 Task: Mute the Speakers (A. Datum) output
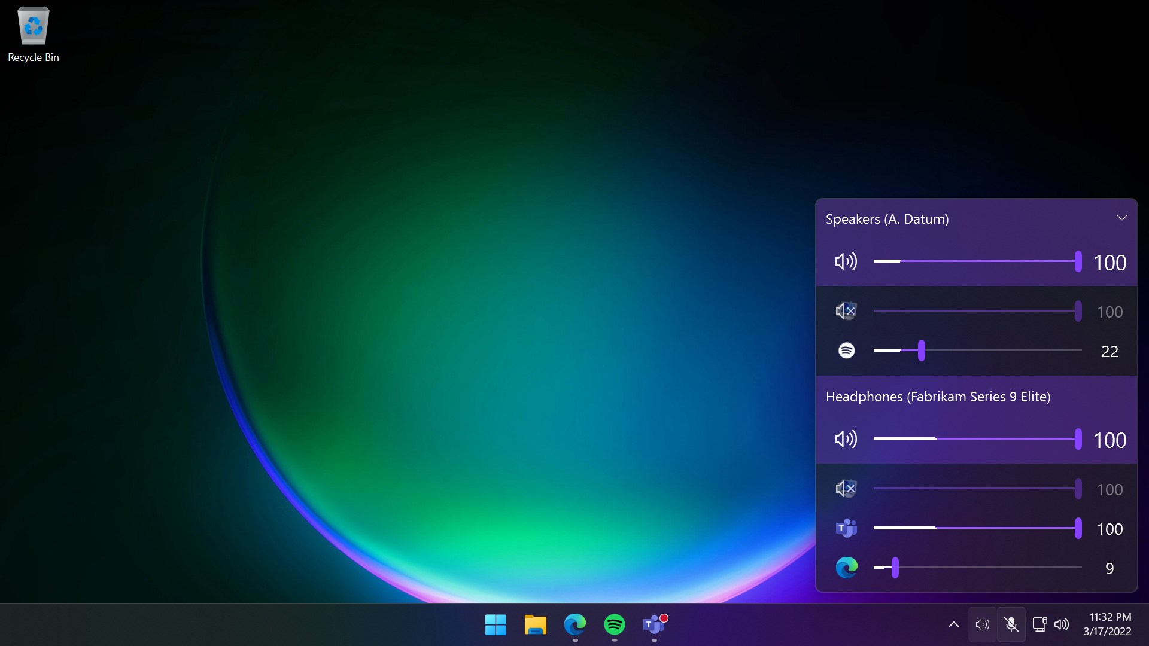click(x=846, y=261)
